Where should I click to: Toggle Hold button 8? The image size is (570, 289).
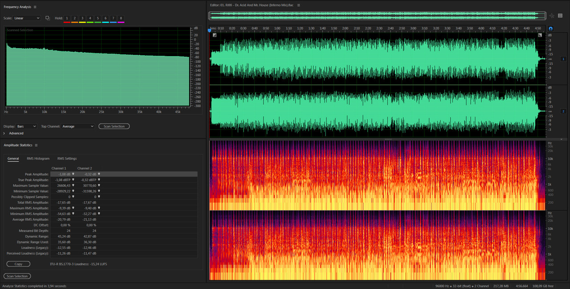pos(121,18)
